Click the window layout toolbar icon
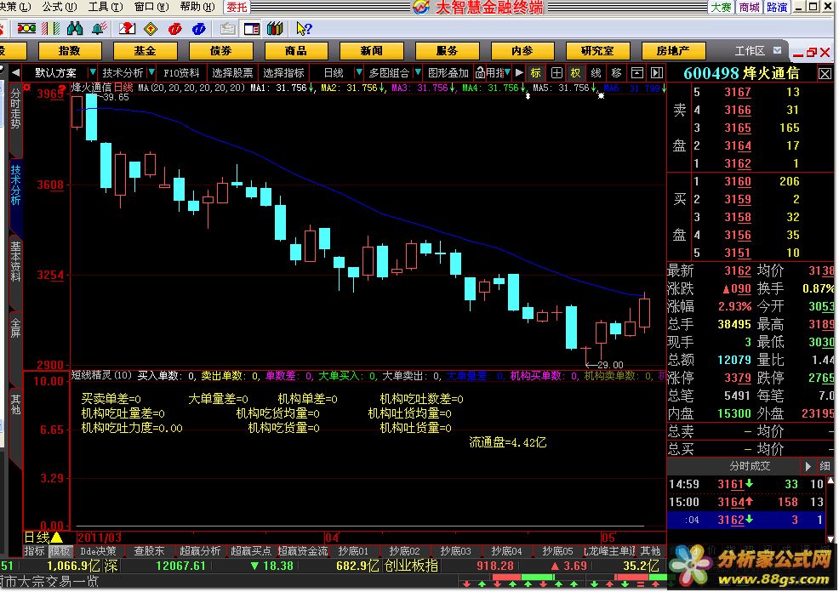Image resolution: width=839 pixels, height=592 pixels. [x=252, y=28]
